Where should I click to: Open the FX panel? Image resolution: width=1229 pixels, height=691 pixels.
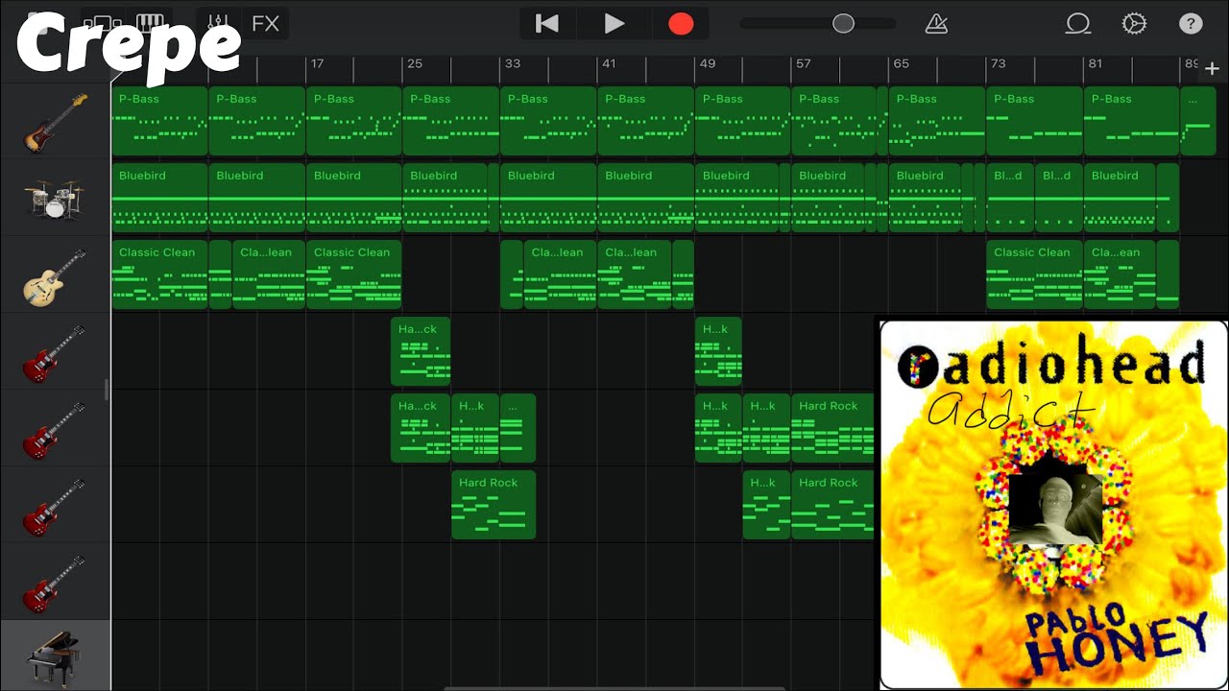click(x=266, y=23)
